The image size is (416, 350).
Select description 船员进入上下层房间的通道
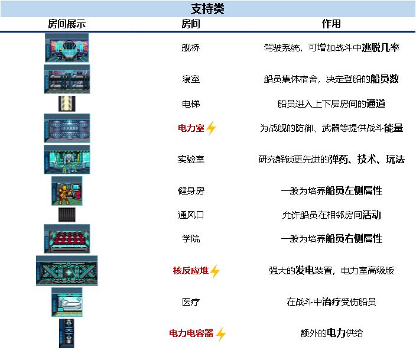point(331,103)
